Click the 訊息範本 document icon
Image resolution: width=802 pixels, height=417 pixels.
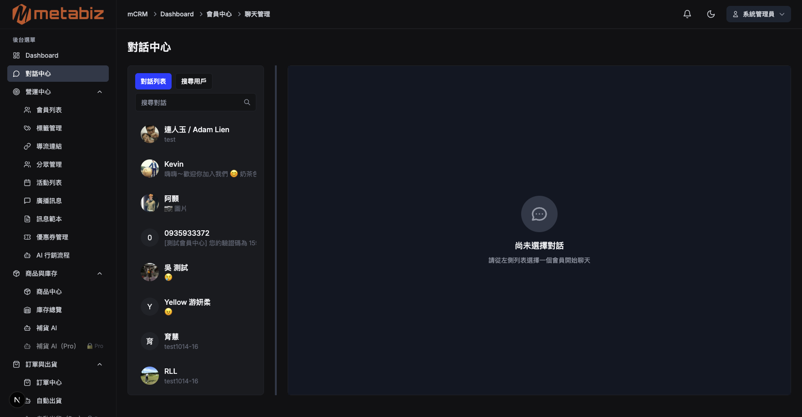(27, 218)
